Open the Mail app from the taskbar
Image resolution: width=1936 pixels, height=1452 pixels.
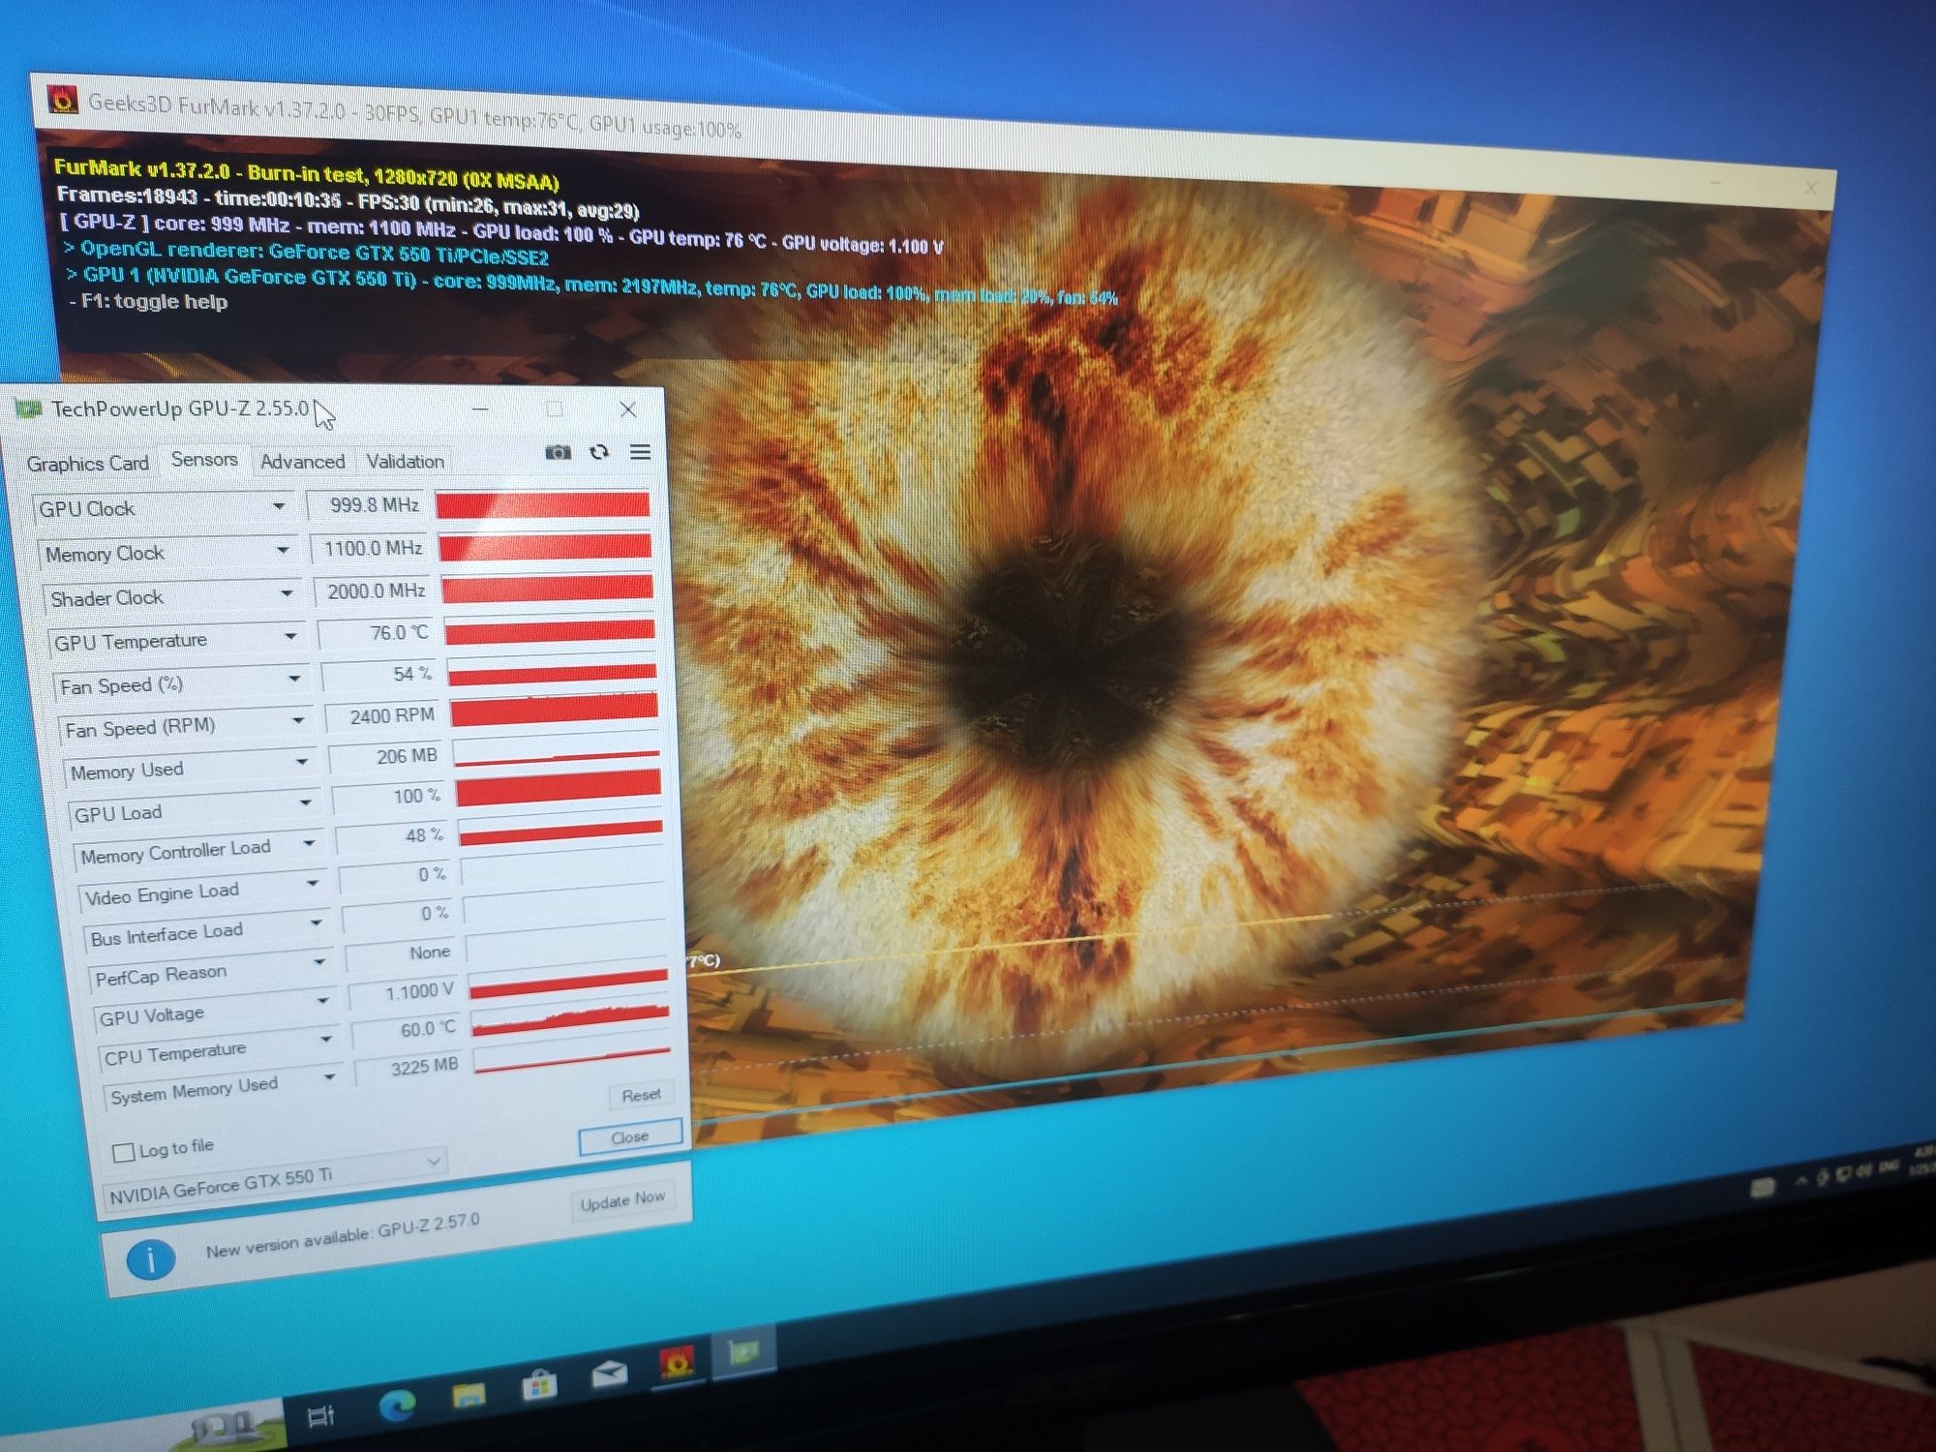pos(609,1374)
